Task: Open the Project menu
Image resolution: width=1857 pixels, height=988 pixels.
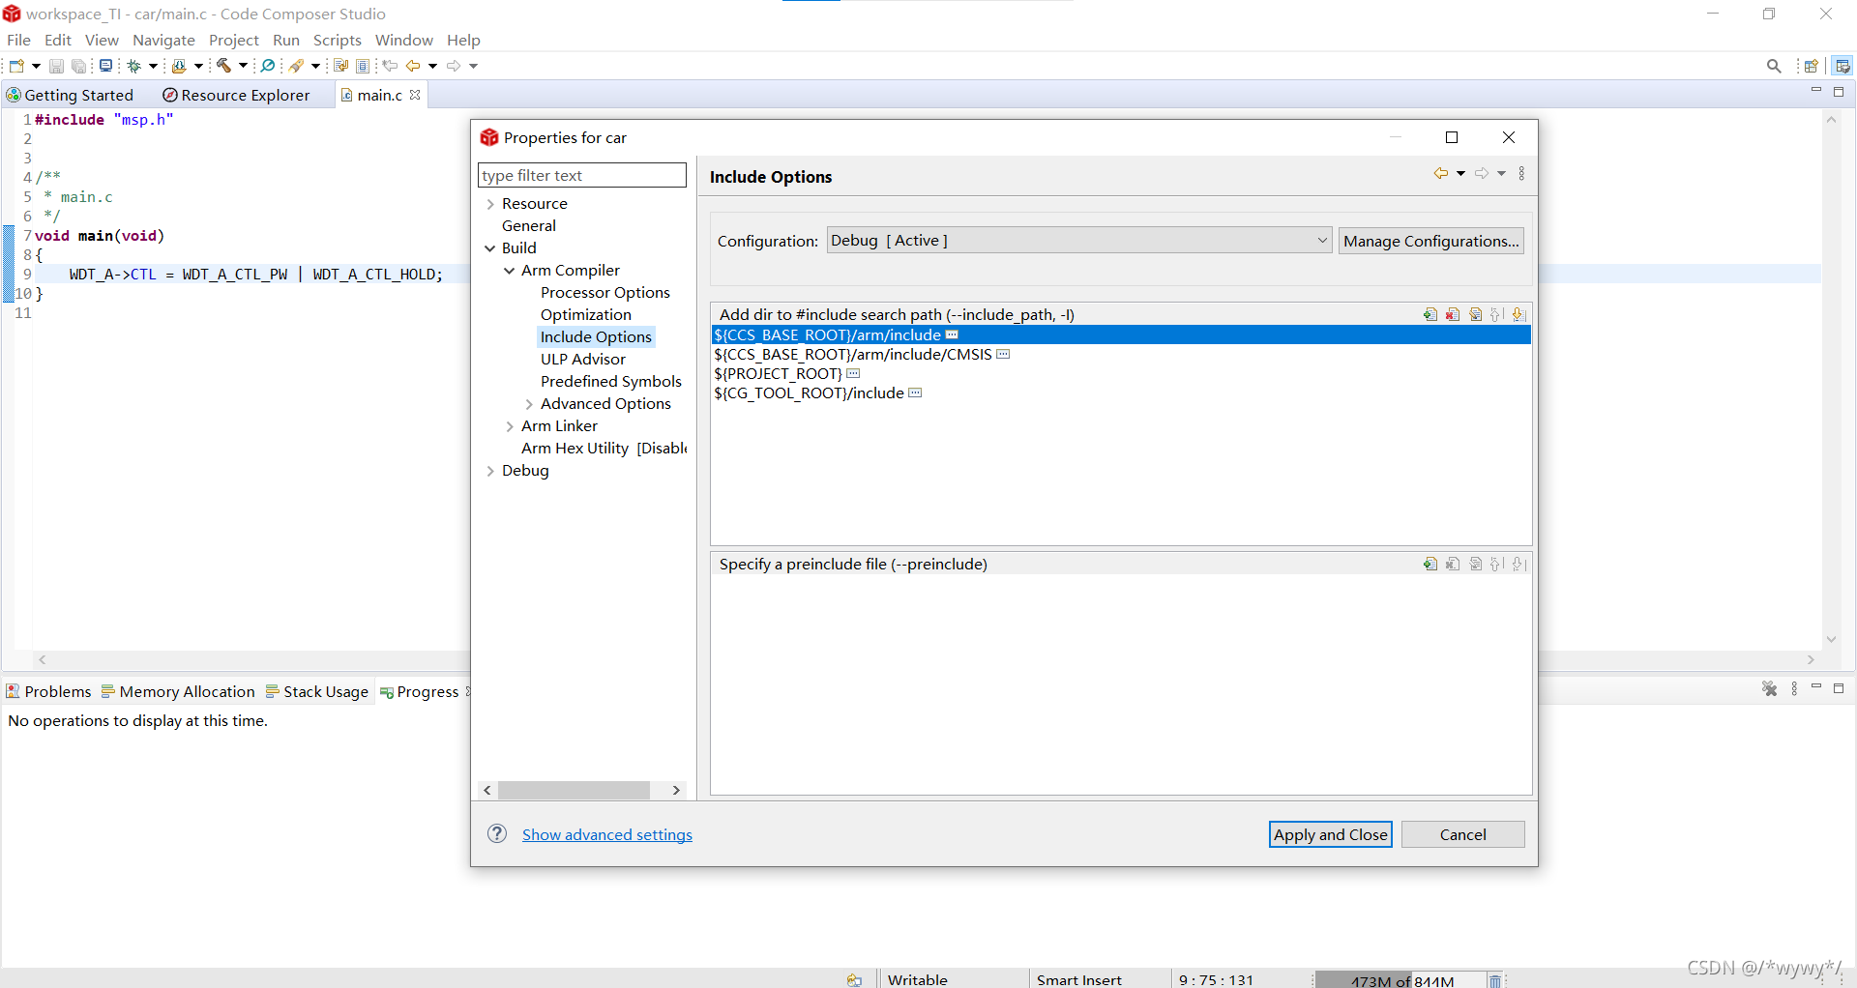Action: pyautogui.click(x=234, y=40)
